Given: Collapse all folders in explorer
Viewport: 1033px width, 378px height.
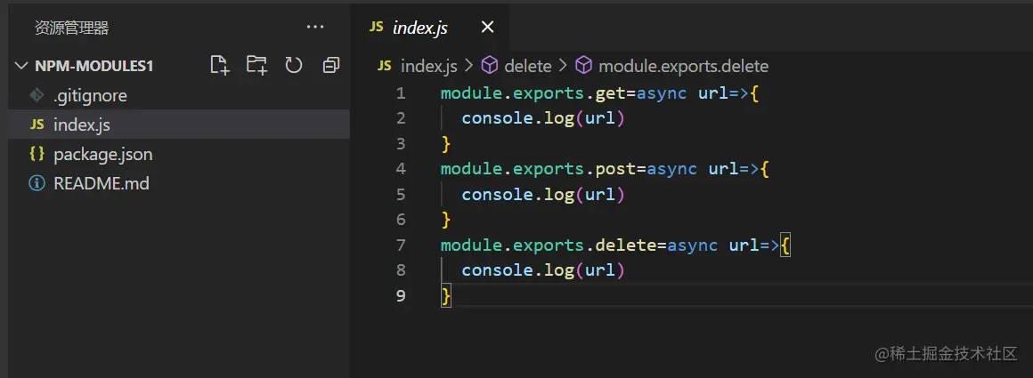Looking at the screenshot, I should [331, 65].
